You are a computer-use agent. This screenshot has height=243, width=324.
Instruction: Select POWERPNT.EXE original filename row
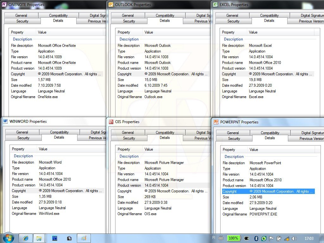pos(268,214)
